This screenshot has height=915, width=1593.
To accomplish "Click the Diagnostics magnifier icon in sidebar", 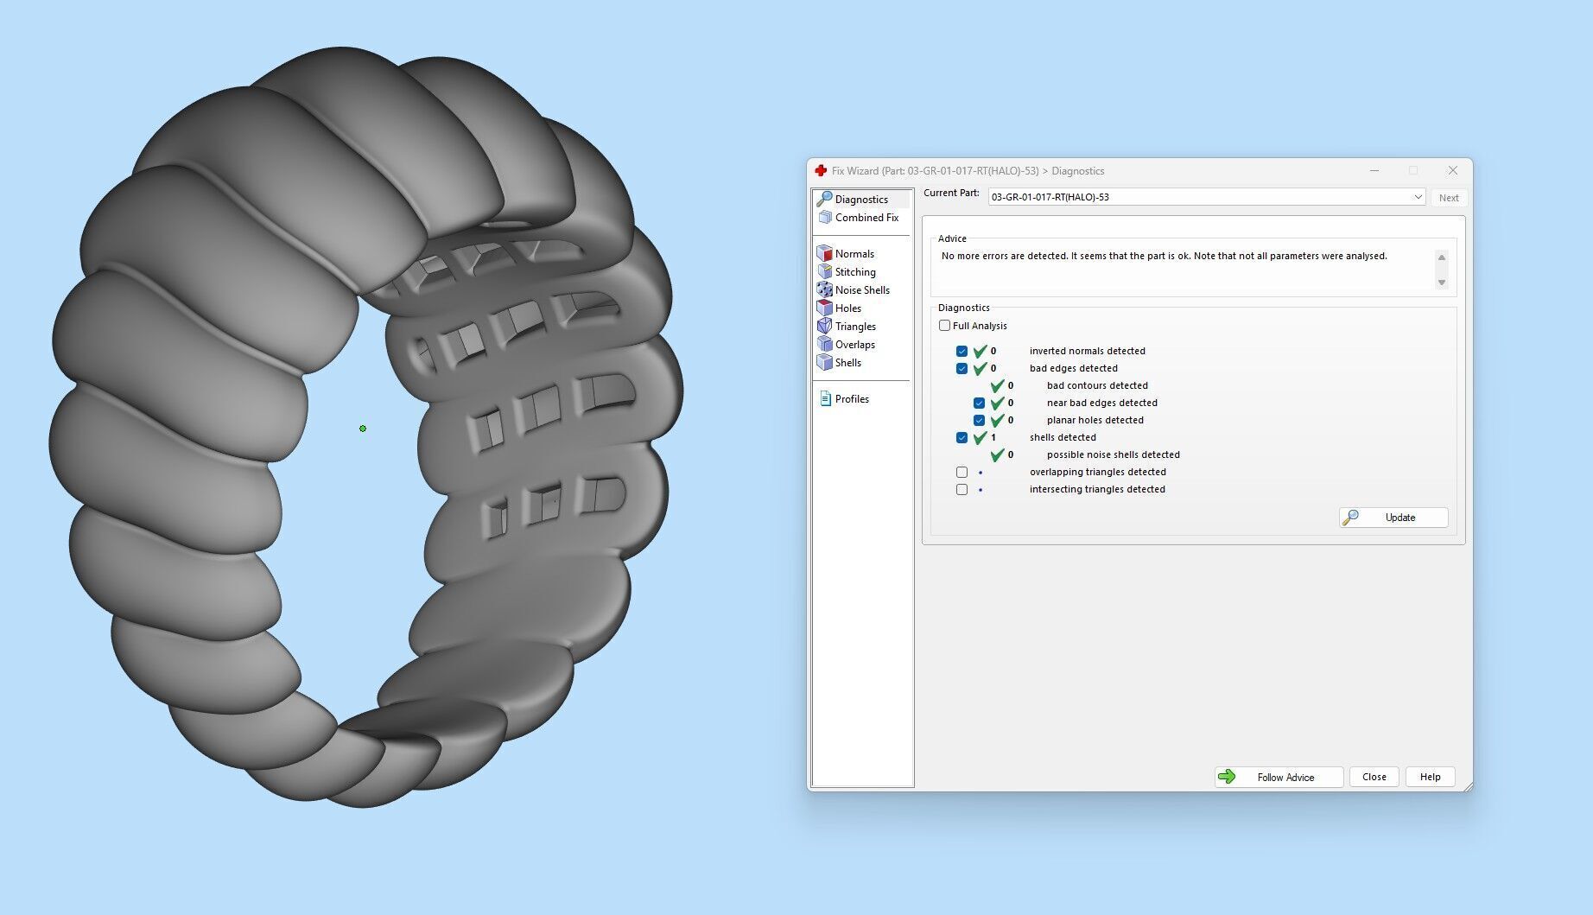I will click(x=825, y=199).
